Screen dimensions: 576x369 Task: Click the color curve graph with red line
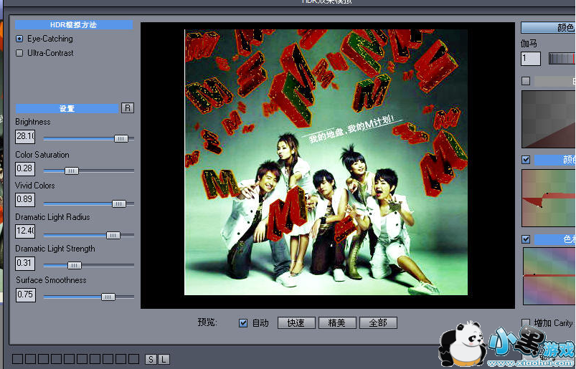(x=549, y=198)
